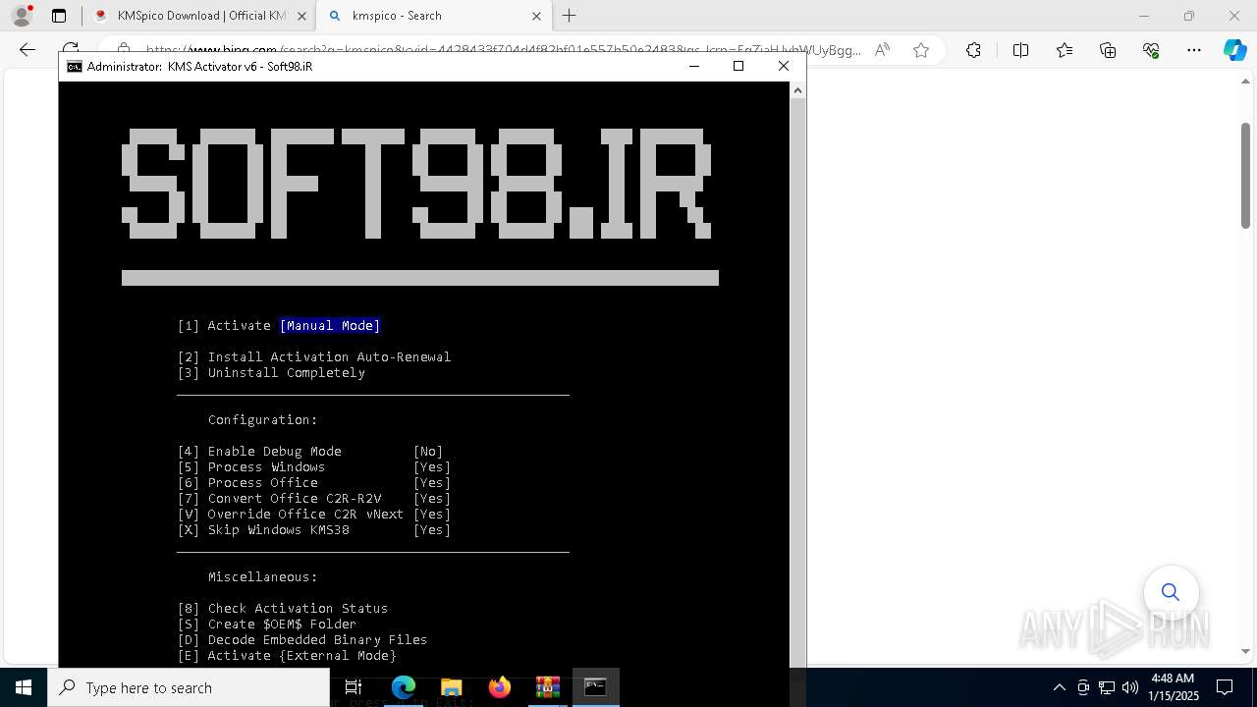1257x707 pixels.
Task: Open Task View from taskbar
Action: tap(354, 687)
